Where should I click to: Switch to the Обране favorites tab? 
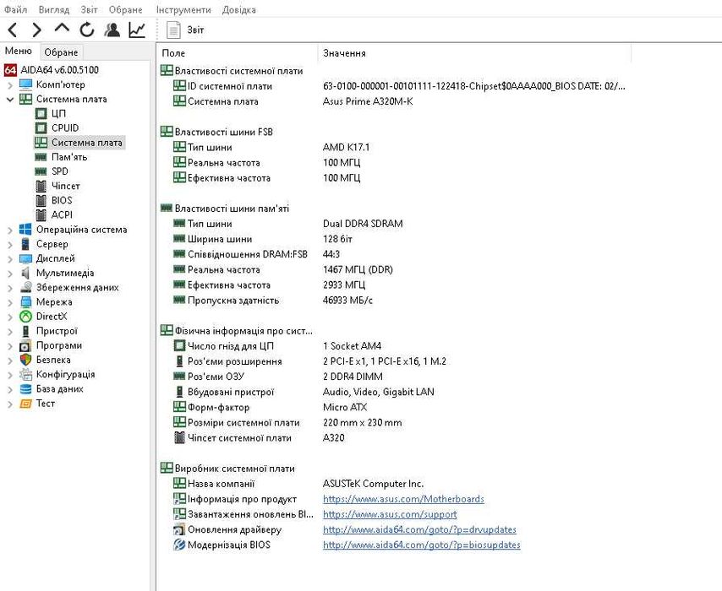(61, 52)
